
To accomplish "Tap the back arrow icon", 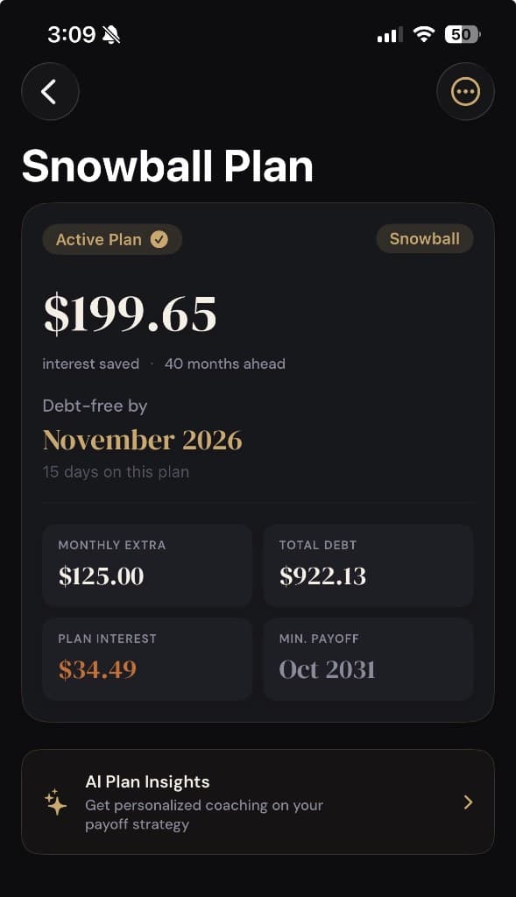I will coord(50,91).
